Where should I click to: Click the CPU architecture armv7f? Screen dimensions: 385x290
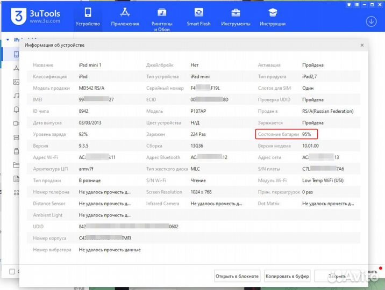tap(86, 169)
